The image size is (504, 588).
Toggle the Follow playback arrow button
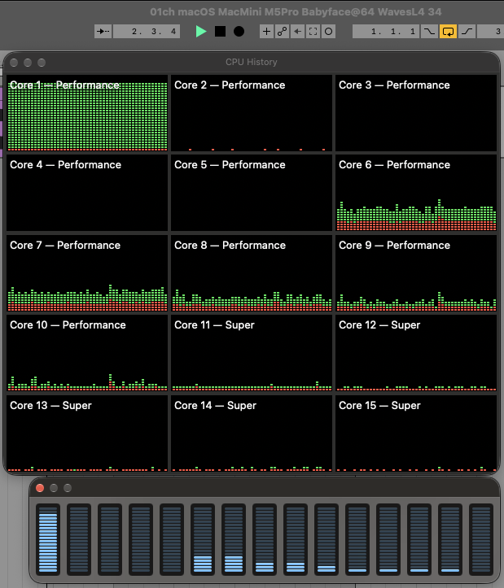click(103, 32)
